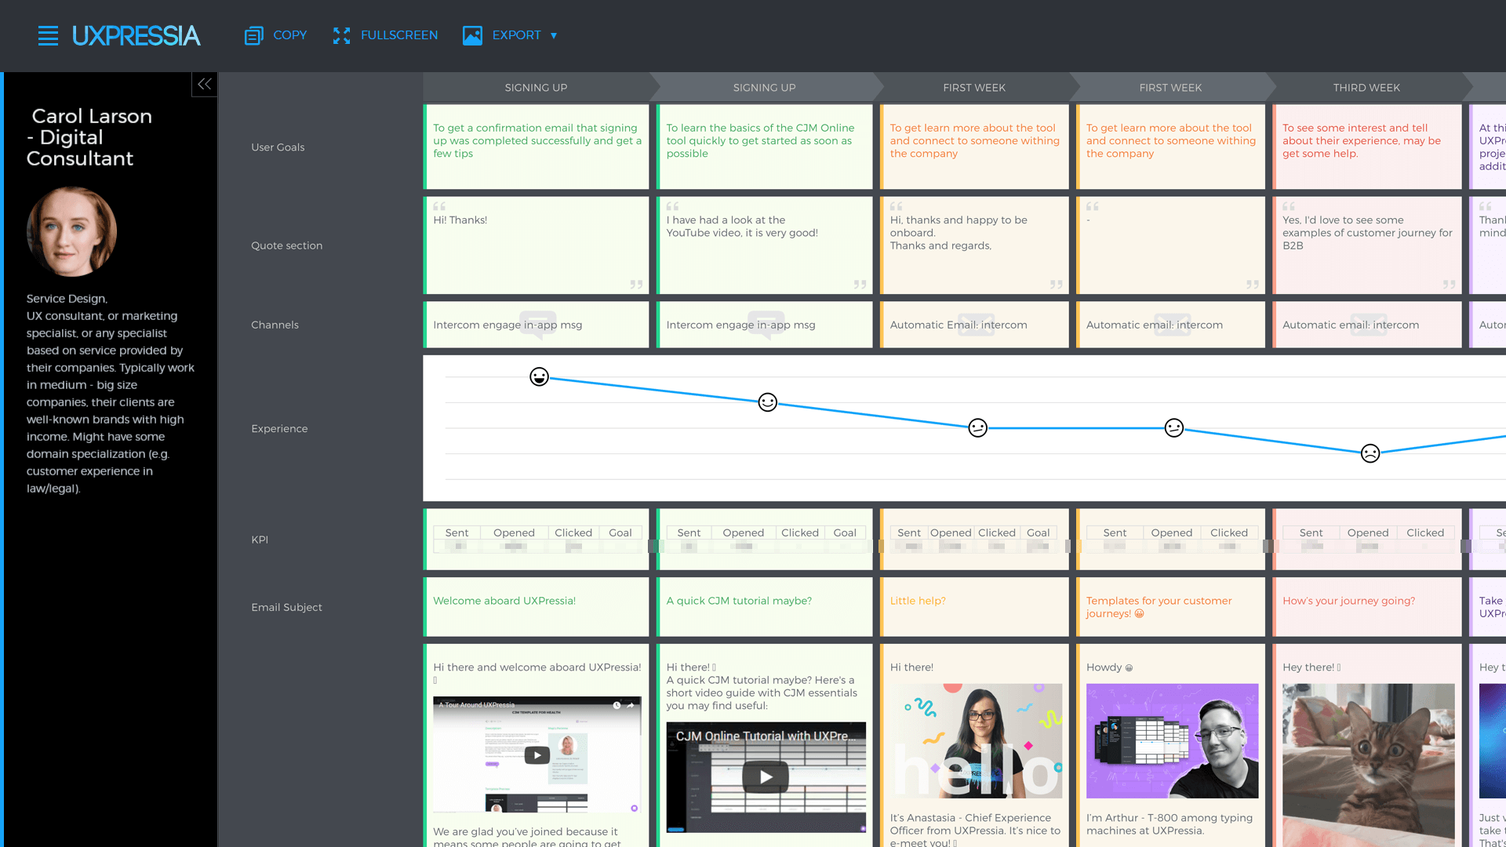
Task: Click the 'Hi! Thanks!' quote card
Action: pyautogui.click(x=537, y=245)
